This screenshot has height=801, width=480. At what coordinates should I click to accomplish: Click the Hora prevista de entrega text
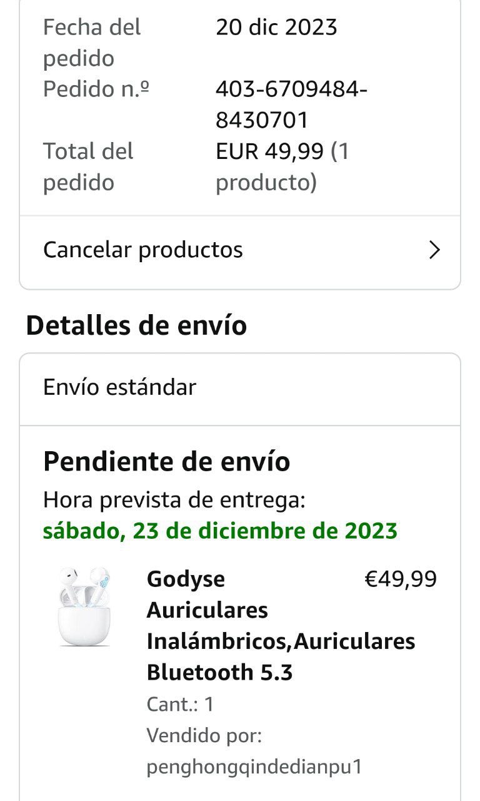174,501
